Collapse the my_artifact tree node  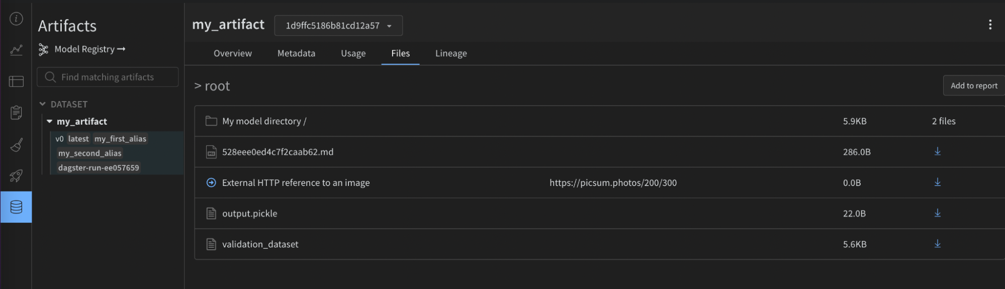click(x=49, y=121)
